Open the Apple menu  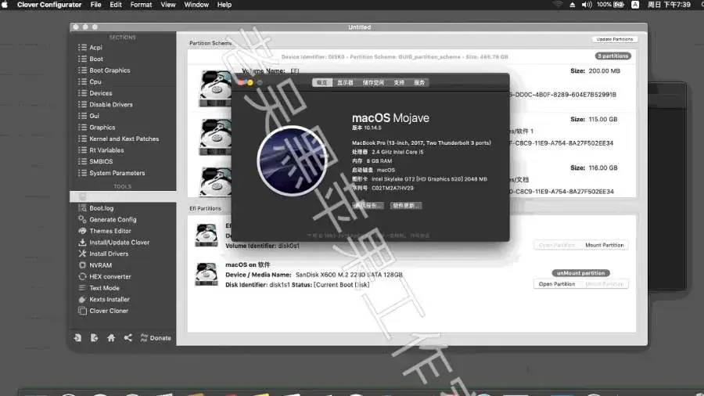(5, 5)
